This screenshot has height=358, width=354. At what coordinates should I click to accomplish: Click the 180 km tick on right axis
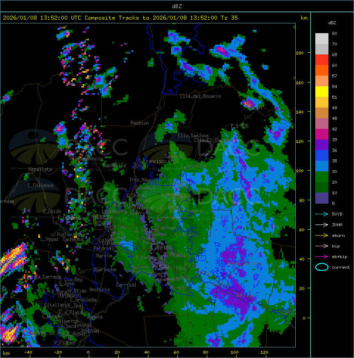[x=300, y=53]
